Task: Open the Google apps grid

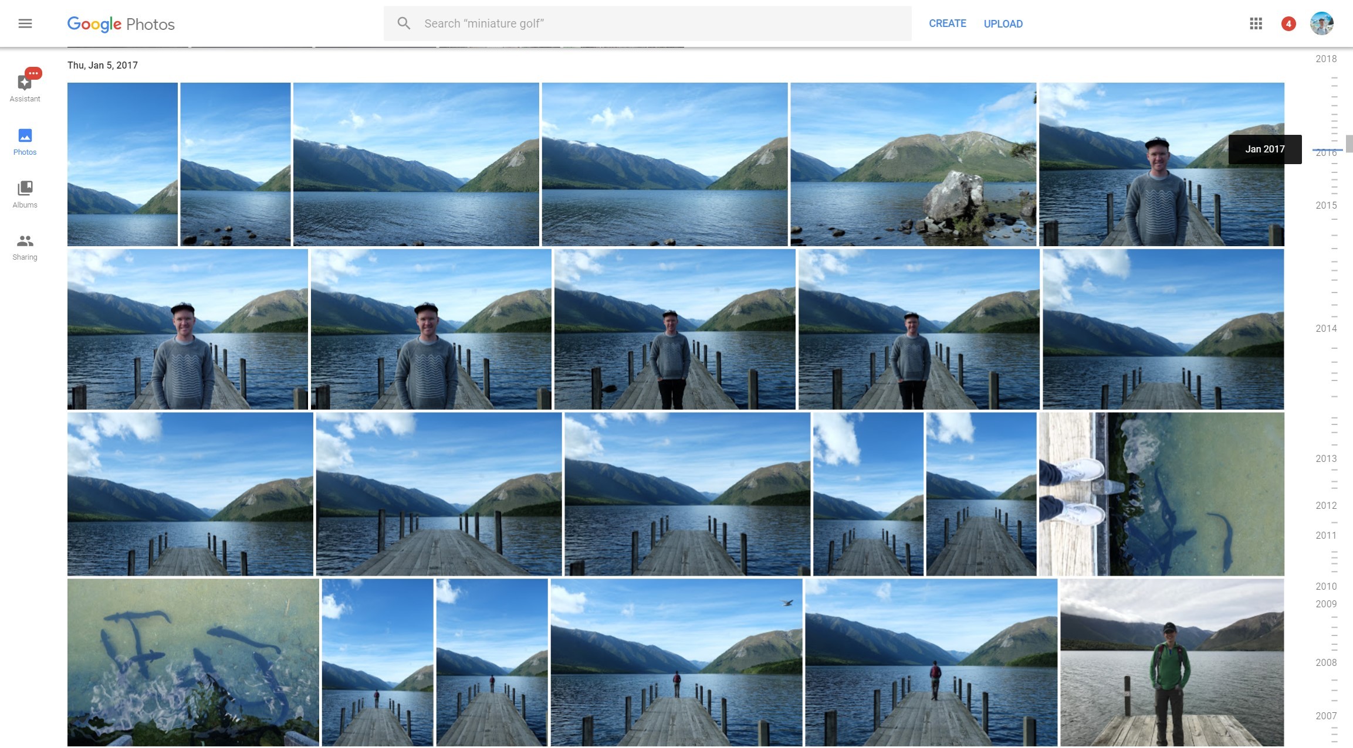Action: point(1256,23)
